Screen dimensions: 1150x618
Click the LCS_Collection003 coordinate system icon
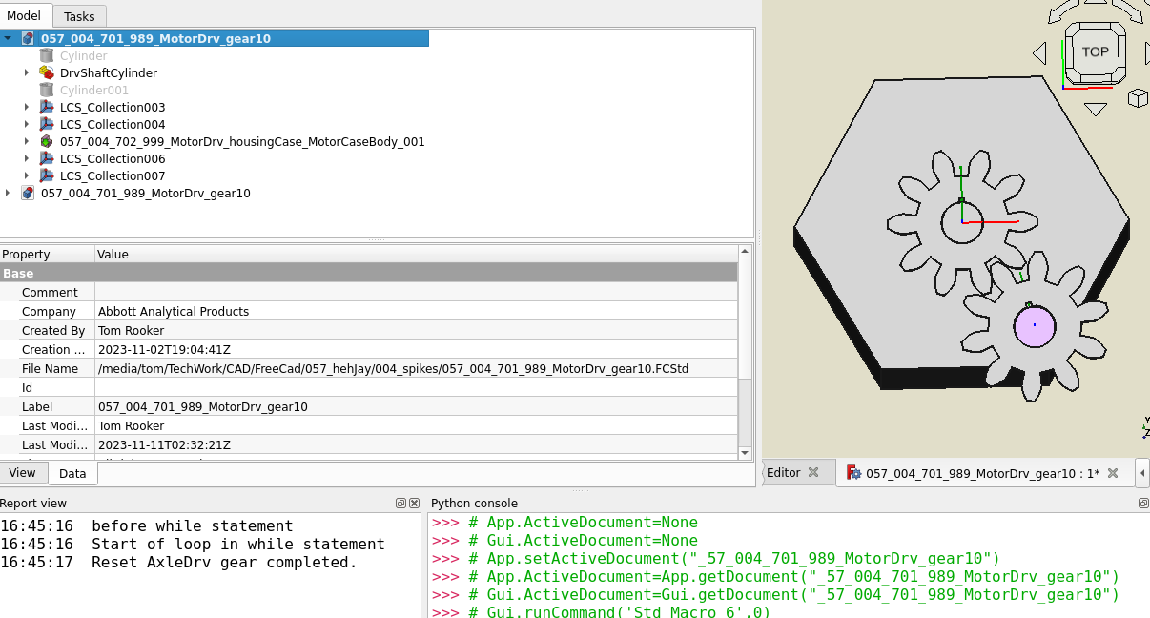[x=46, y=107]
